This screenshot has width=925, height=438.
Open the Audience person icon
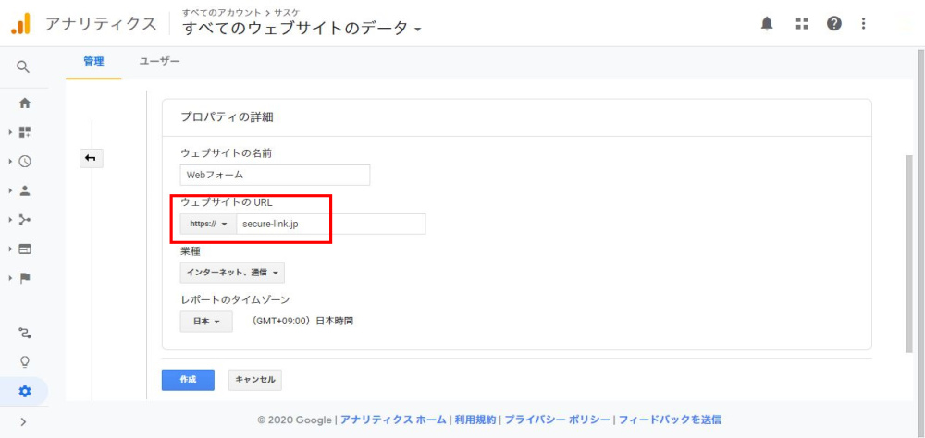(25, 190)
